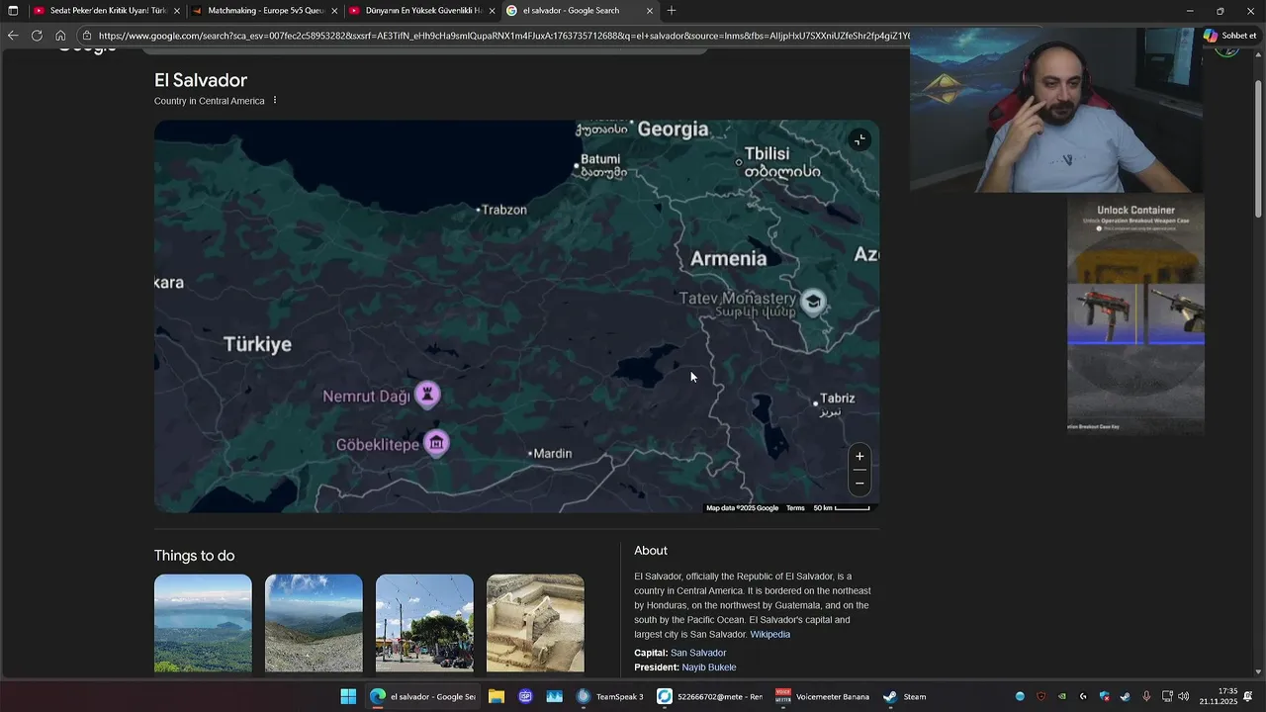1266x712 pixels.
Task: Open a new browser tab
Action: click(x=672, y=11)
